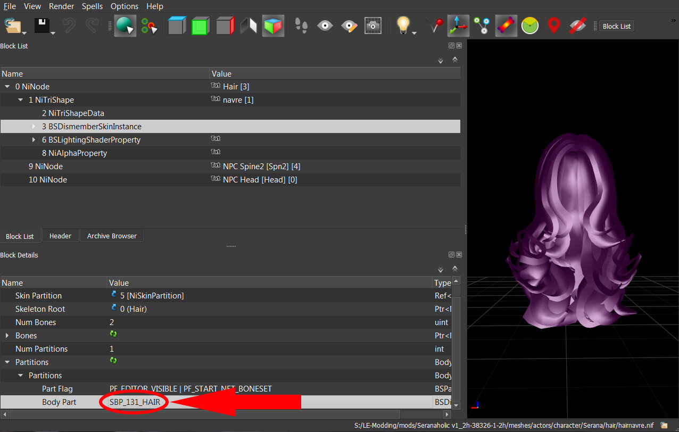Click the Skin Partition reference link icon
This screenshot has width=679, height=432.
(113, 294)
